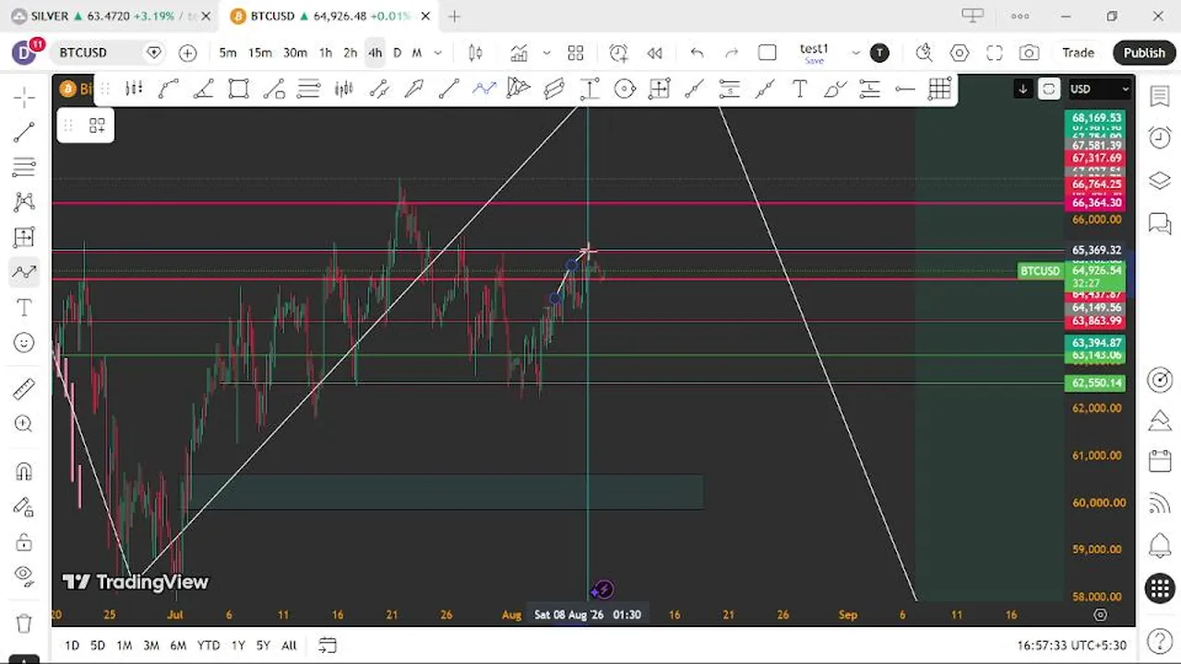The height and width of the screenshot is (664, 1181).
Task: Toggle lock all drawings
Action: pos(24,541)
